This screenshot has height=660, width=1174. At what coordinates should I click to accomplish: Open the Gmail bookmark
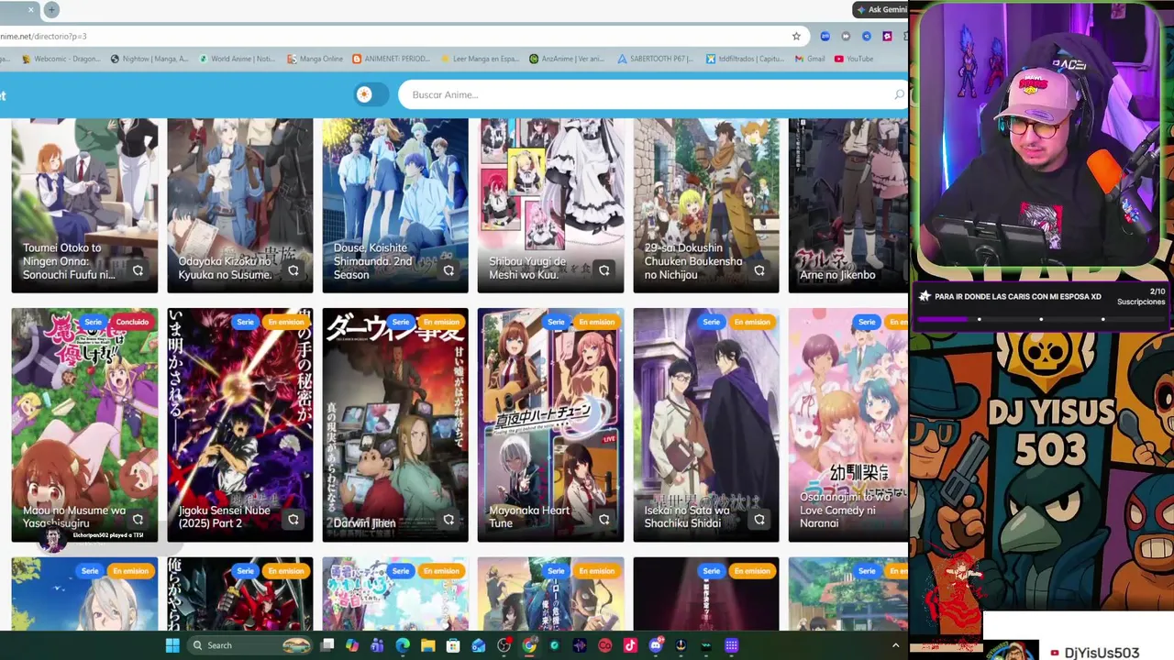coord(810,59)
